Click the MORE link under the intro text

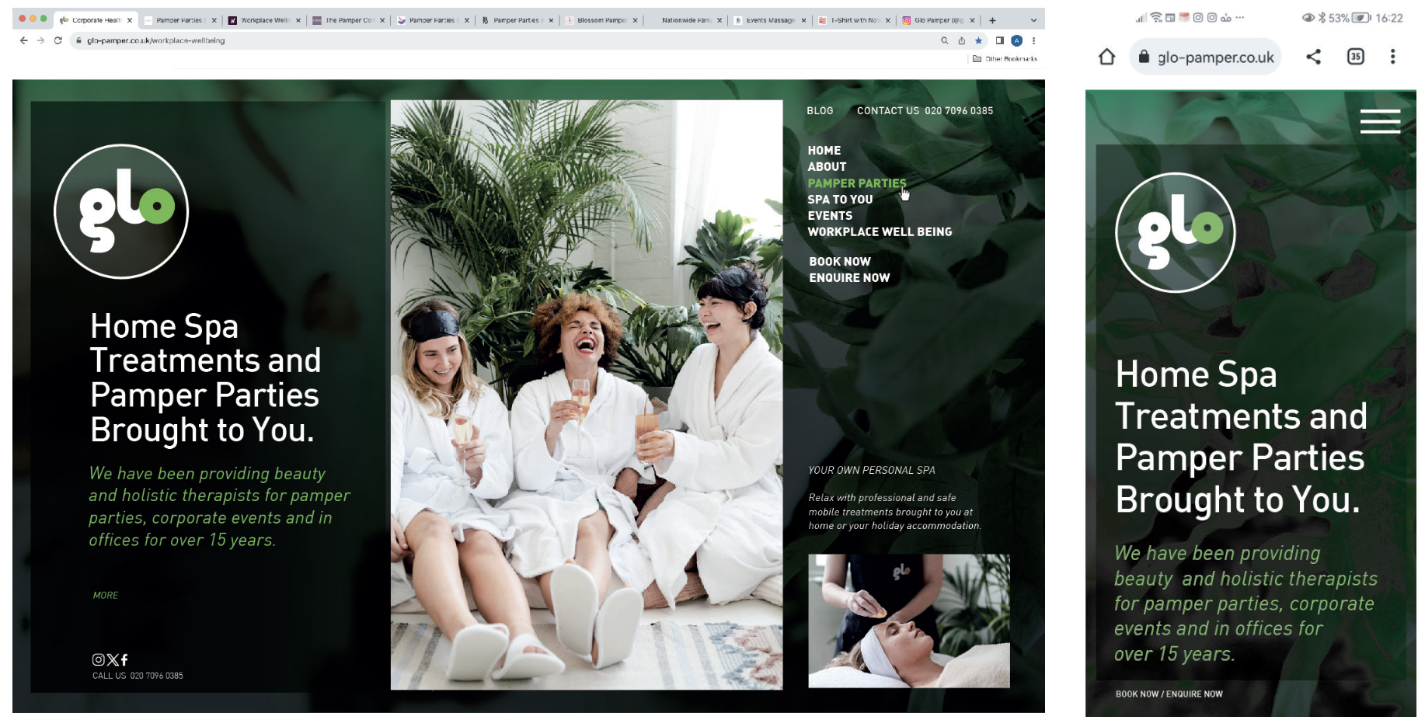106,596
